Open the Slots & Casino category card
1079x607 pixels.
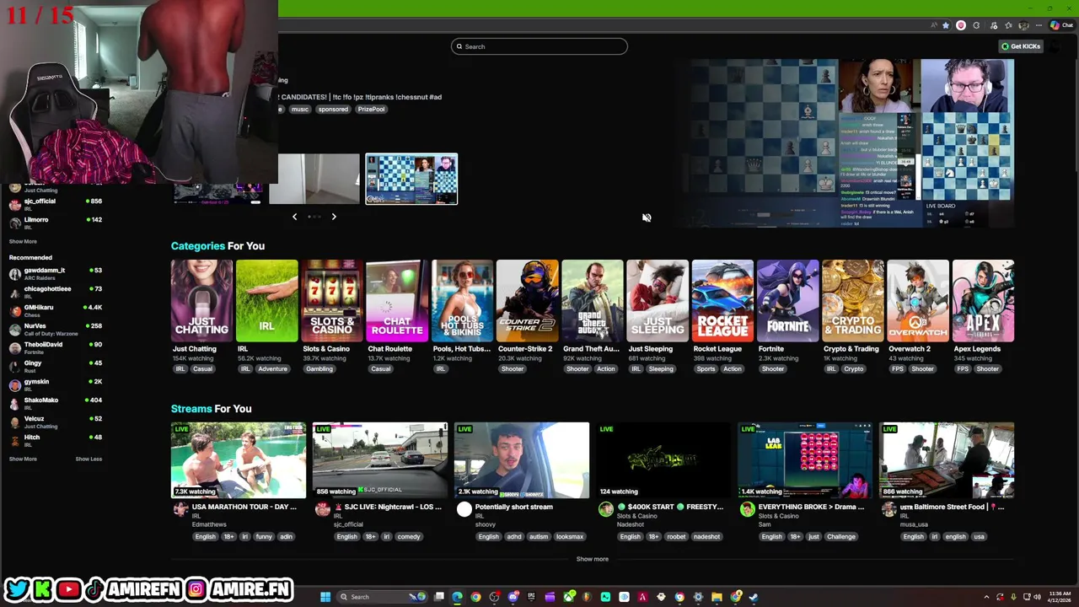331,301
